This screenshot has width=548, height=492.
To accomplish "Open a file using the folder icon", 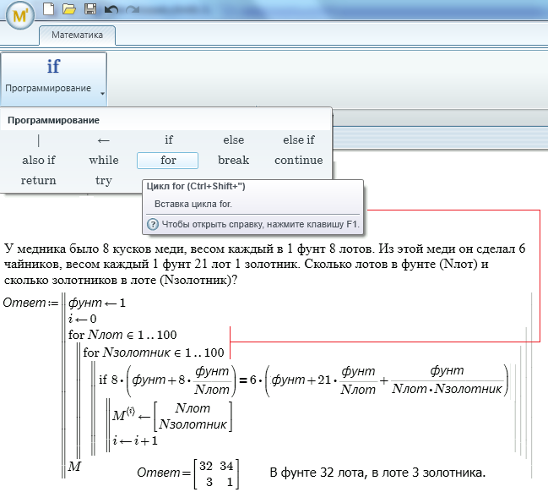I will pos(69,9).
